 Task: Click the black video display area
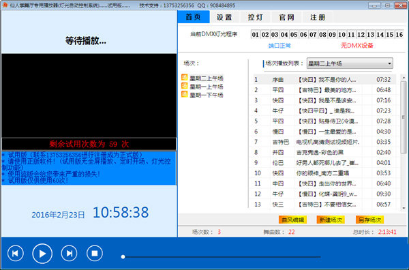coord(89,95)
